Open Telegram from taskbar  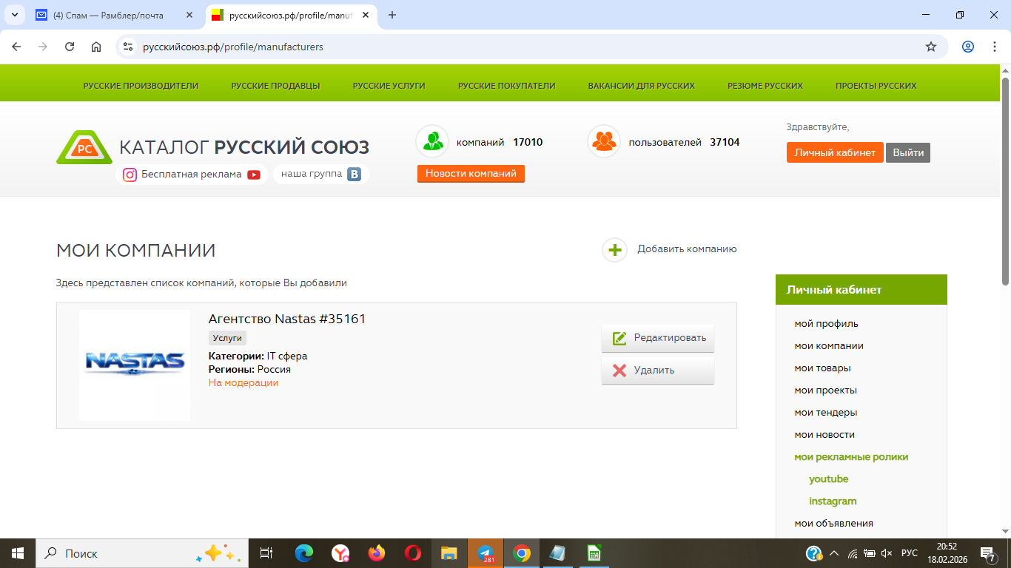(x=486, y=553)
